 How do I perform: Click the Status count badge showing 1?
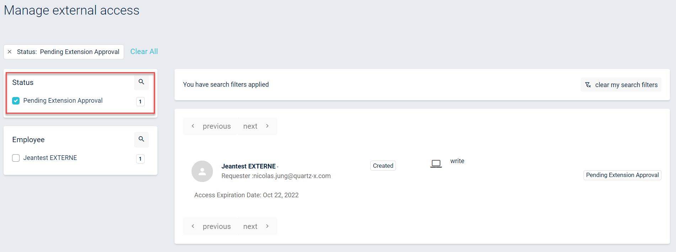tap(140, 102)
